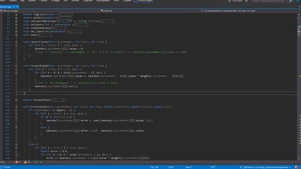
Task: Click the neurons[LayerNumber][j].act(); line
Action: click(56, 86)
